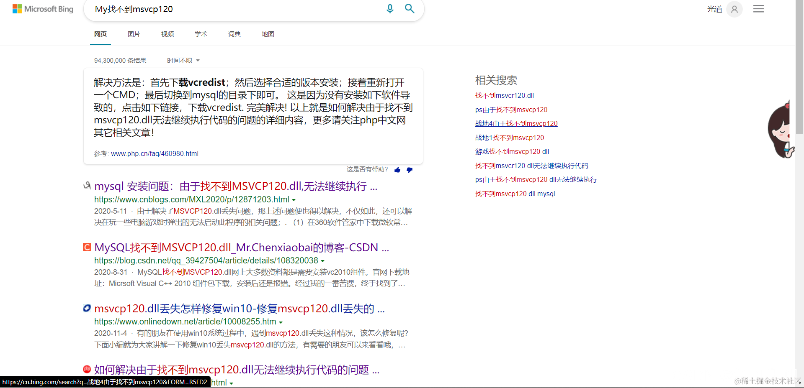804x388 pixels.
Task: Give a thumbs down to the answer box
Action: click(410, 170)
